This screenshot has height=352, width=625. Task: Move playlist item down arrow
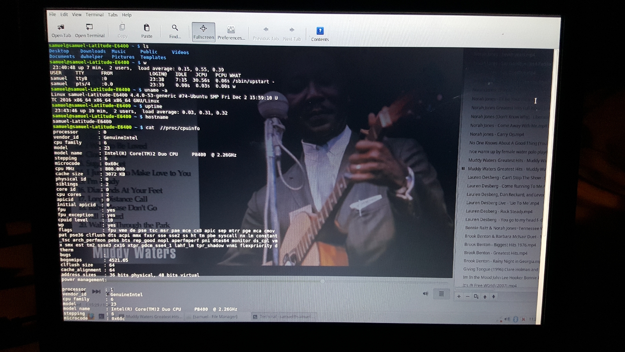(493, 296)
